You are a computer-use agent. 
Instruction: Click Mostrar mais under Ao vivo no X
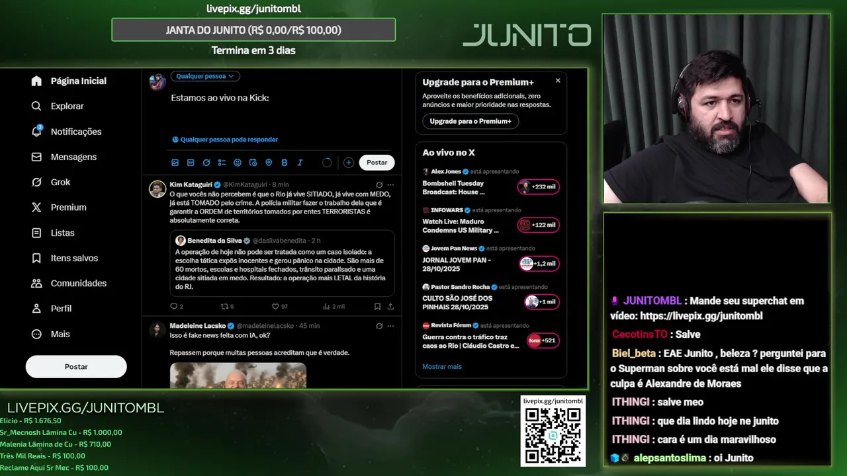click(442, 366)
